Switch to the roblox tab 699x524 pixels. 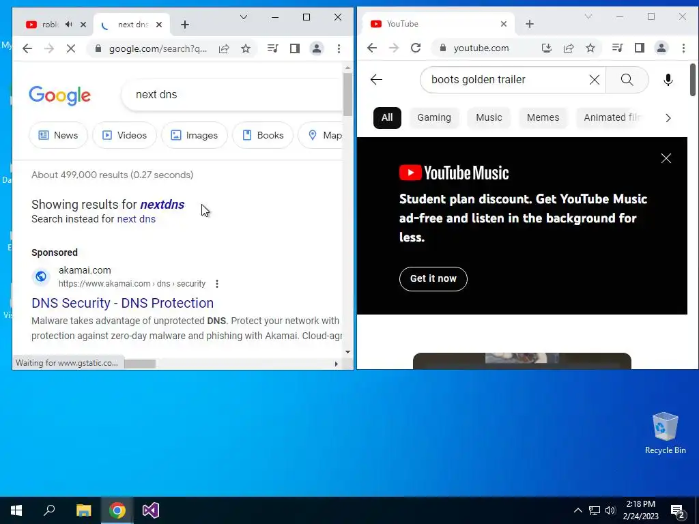[50, 25]
